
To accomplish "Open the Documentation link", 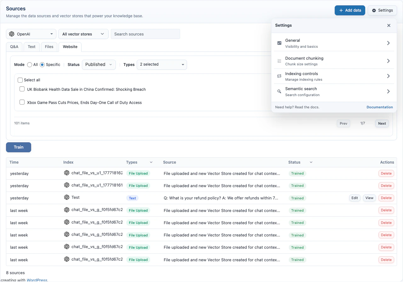I will pos(380,107).
